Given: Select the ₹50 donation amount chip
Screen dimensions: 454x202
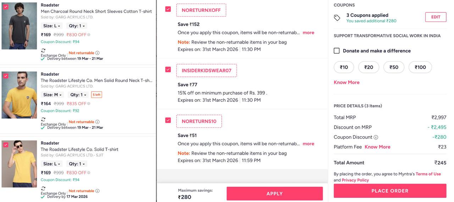Looking at the screenshot, I should (x=394, y=67).
